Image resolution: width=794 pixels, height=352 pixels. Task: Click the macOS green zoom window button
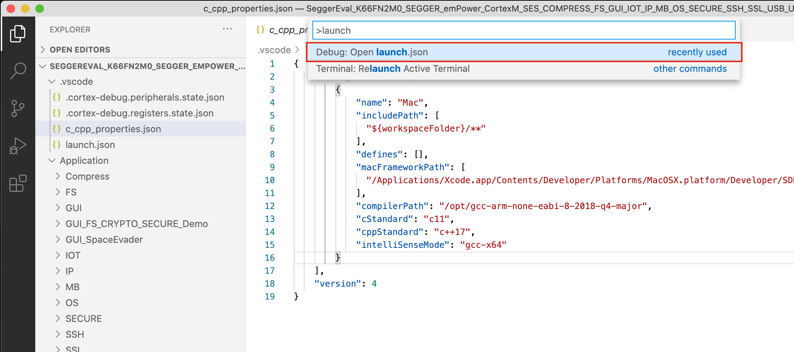point(40,9)
